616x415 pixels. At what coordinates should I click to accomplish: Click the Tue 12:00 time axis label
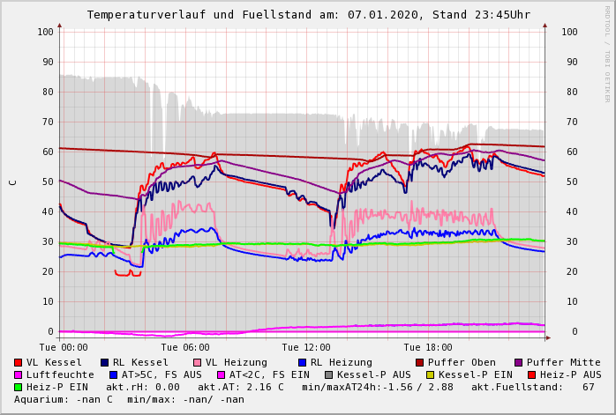(x=306, y=348)
